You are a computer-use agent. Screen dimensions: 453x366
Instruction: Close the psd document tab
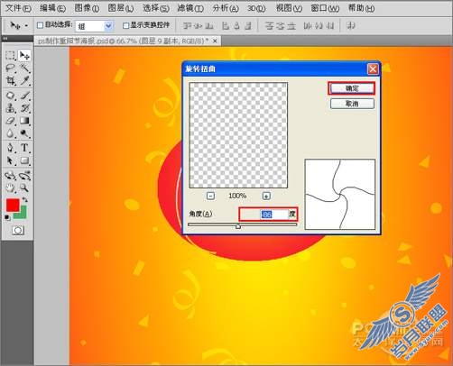215,41
